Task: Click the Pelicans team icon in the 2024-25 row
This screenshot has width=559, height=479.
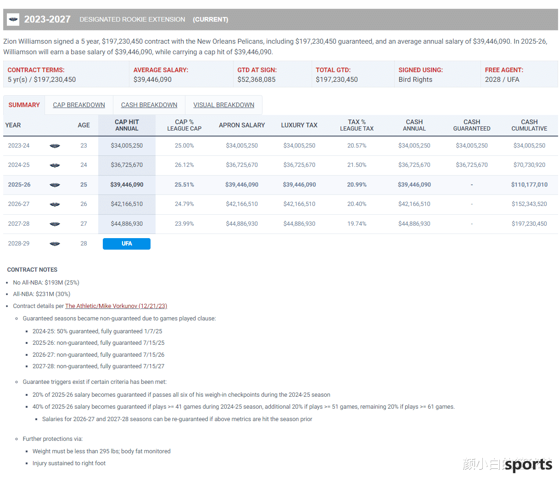Action: (x=55, y=165)
